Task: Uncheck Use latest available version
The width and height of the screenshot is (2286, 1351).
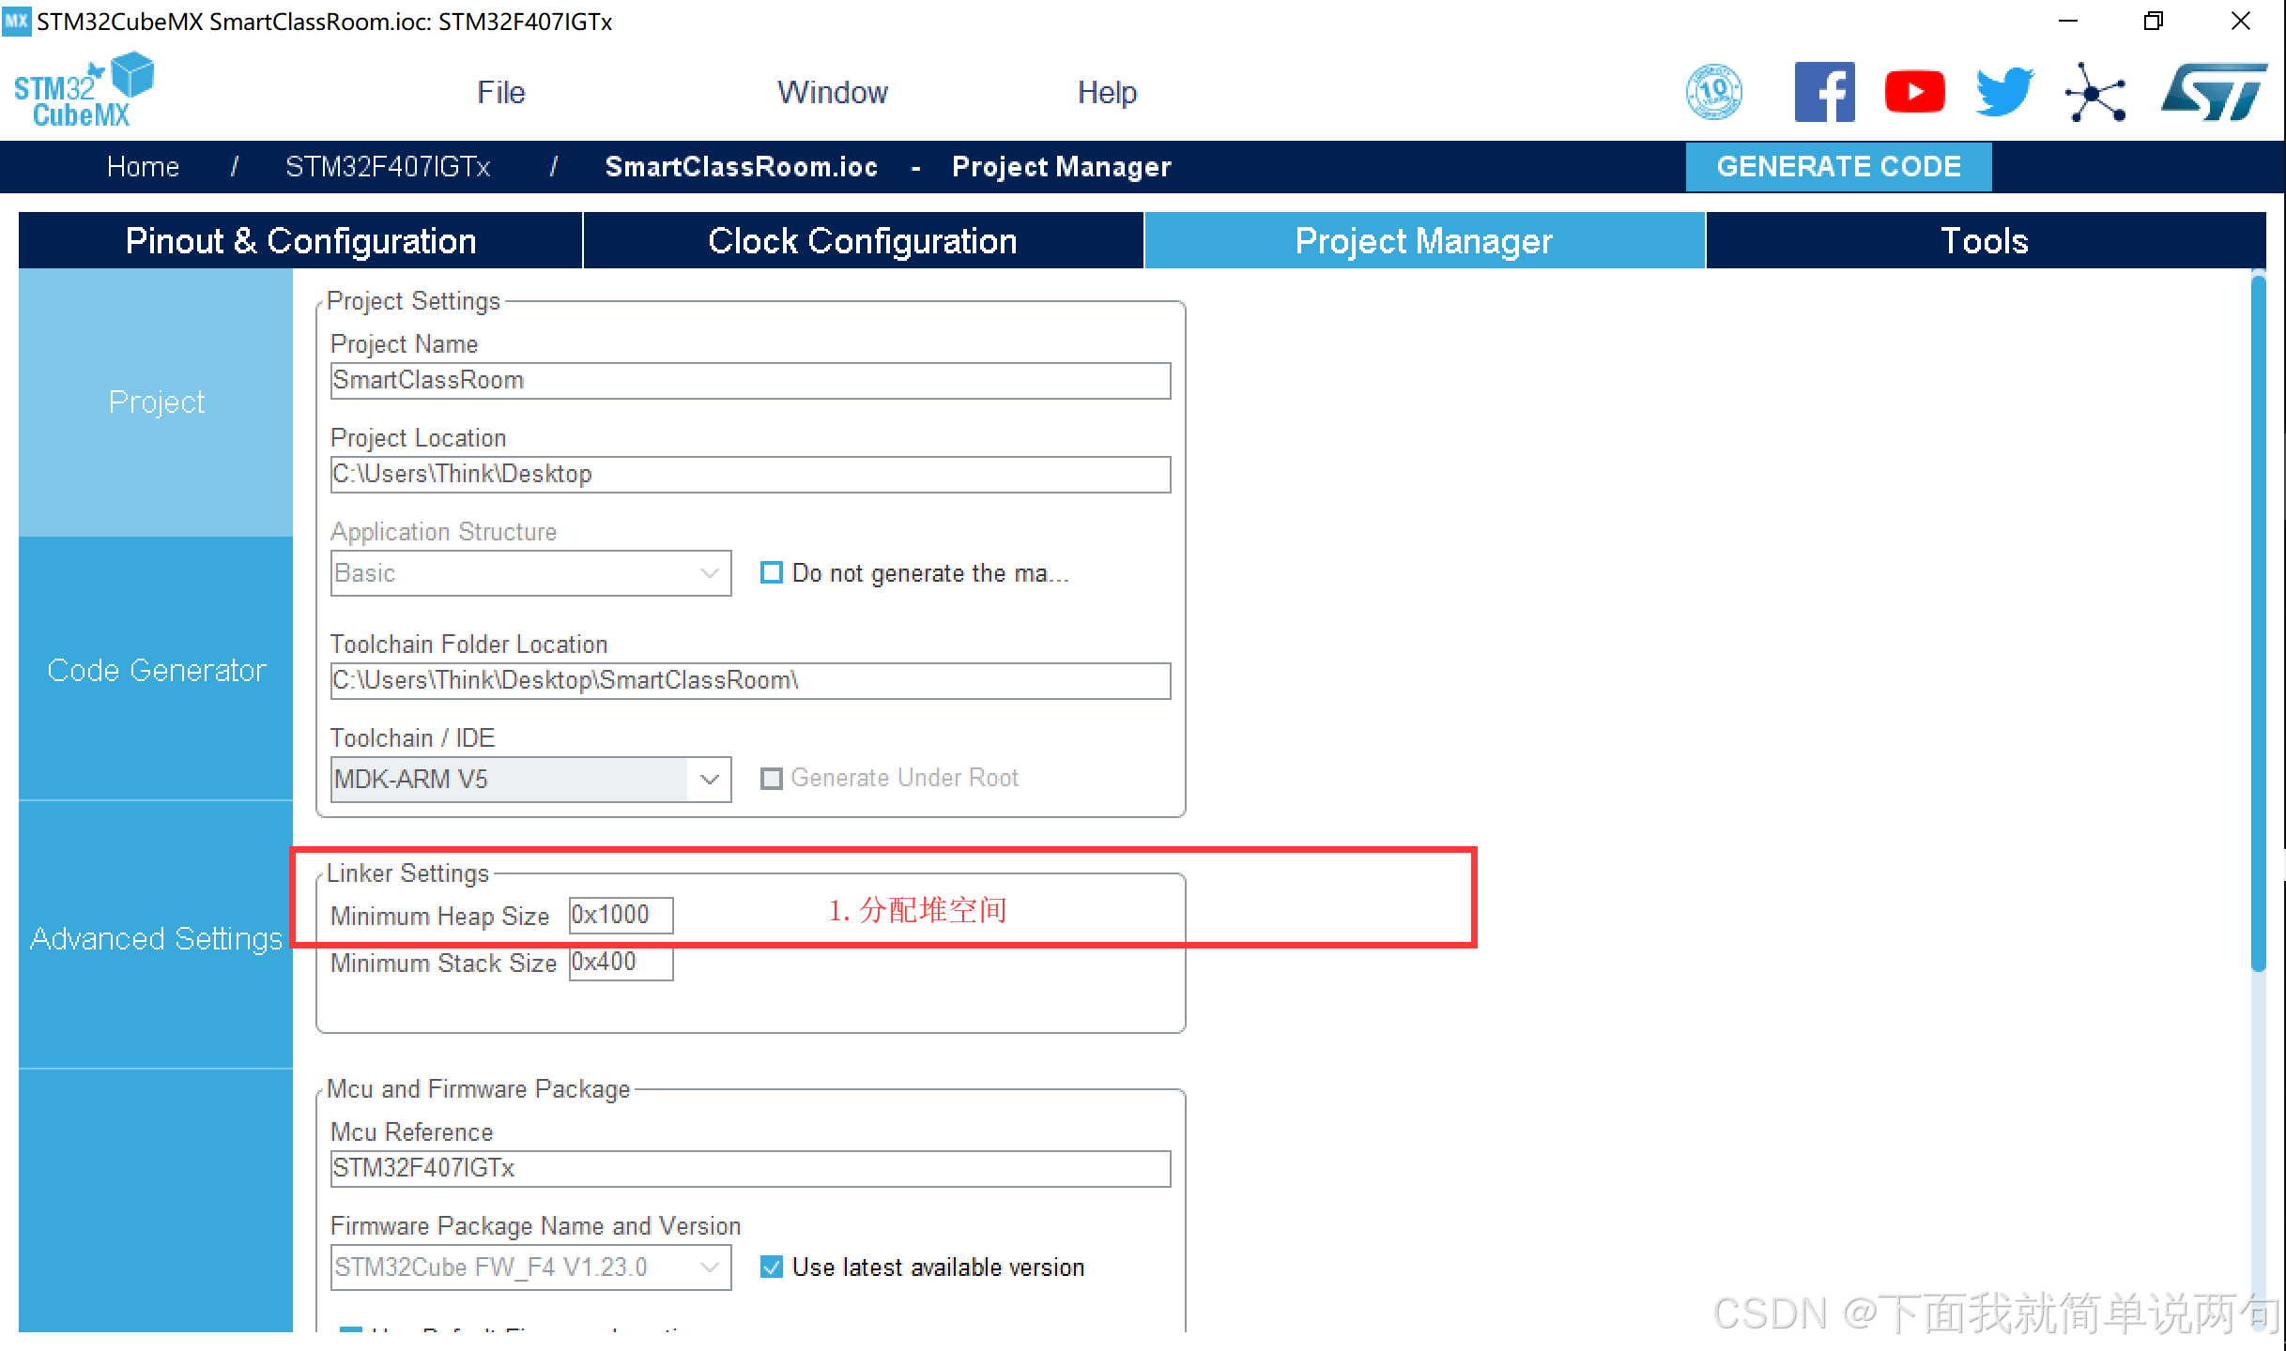Action: [771, 1268]
